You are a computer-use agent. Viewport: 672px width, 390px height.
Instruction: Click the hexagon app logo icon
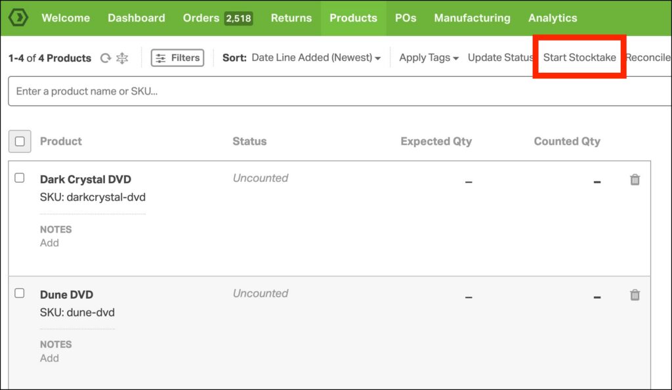click(18, 18)
